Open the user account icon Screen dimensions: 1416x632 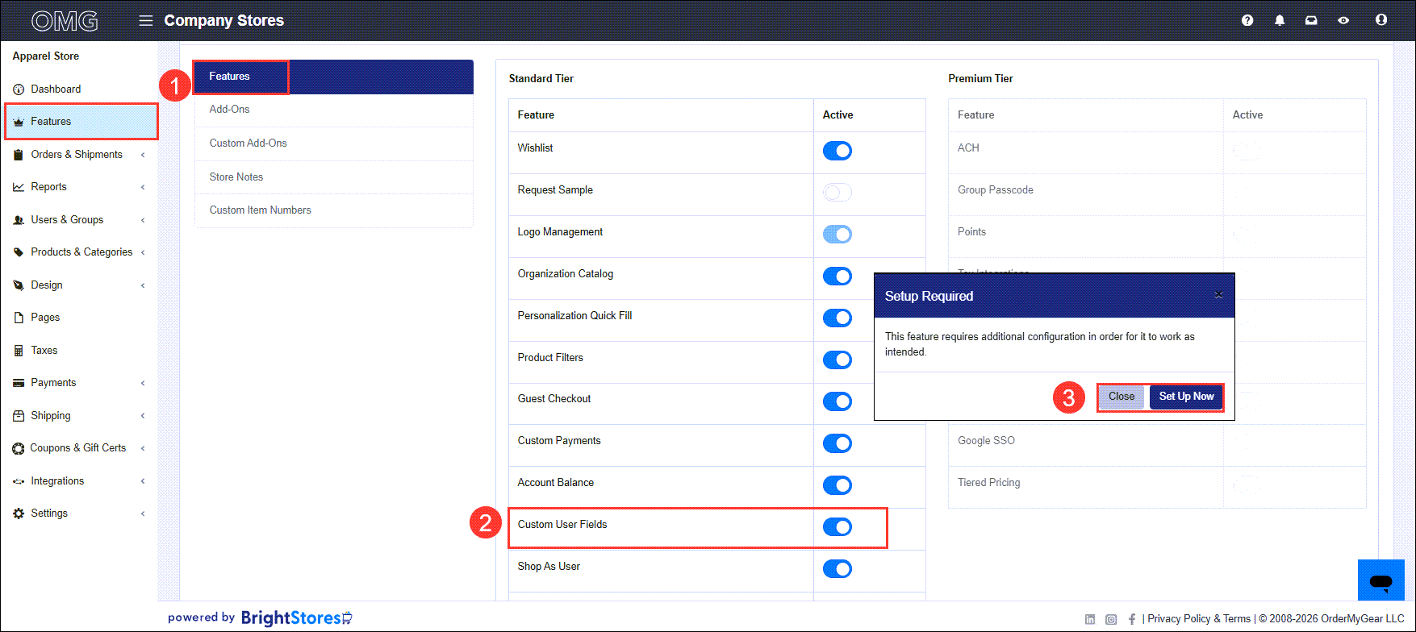[x=1381, y=20]
